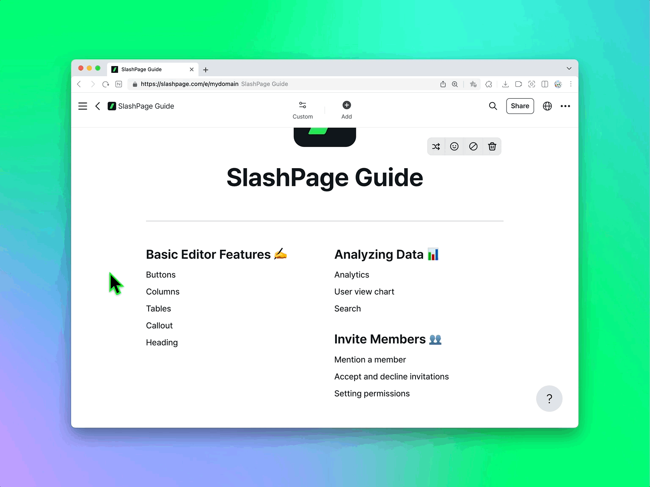Open the Buttons guide link
The height and width of the screenshot is (487, 650).
click(x=161, y=275)
